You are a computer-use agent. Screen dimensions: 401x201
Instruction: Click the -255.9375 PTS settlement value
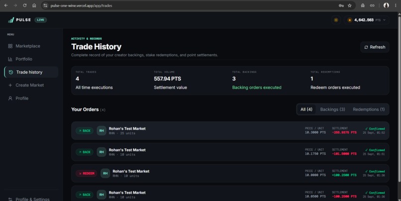pos(344,132)
